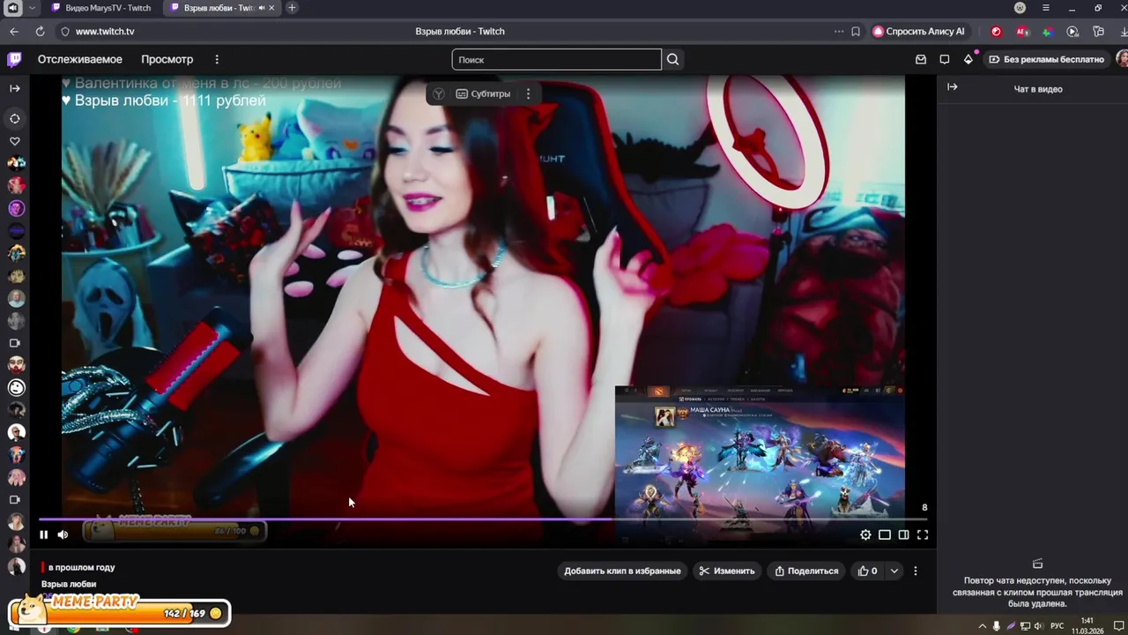Open the 'Отслеживаемое' page
1128x635 pixels.
(79, 59)
